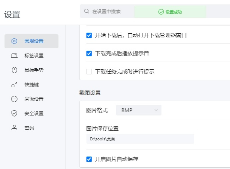Open the 标签设置 settings section
This screenshot has height=169, width=230.
(x=34, y=56)
